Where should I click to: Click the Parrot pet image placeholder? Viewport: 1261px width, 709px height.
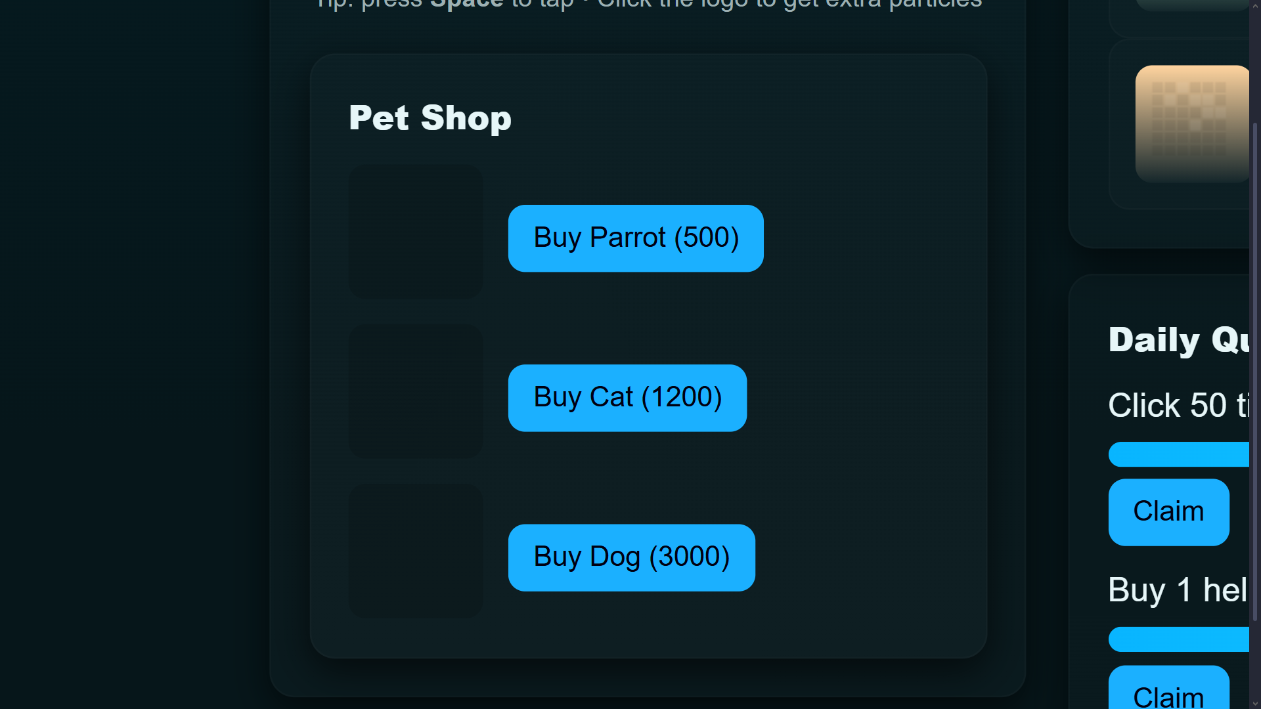point(416,232)
